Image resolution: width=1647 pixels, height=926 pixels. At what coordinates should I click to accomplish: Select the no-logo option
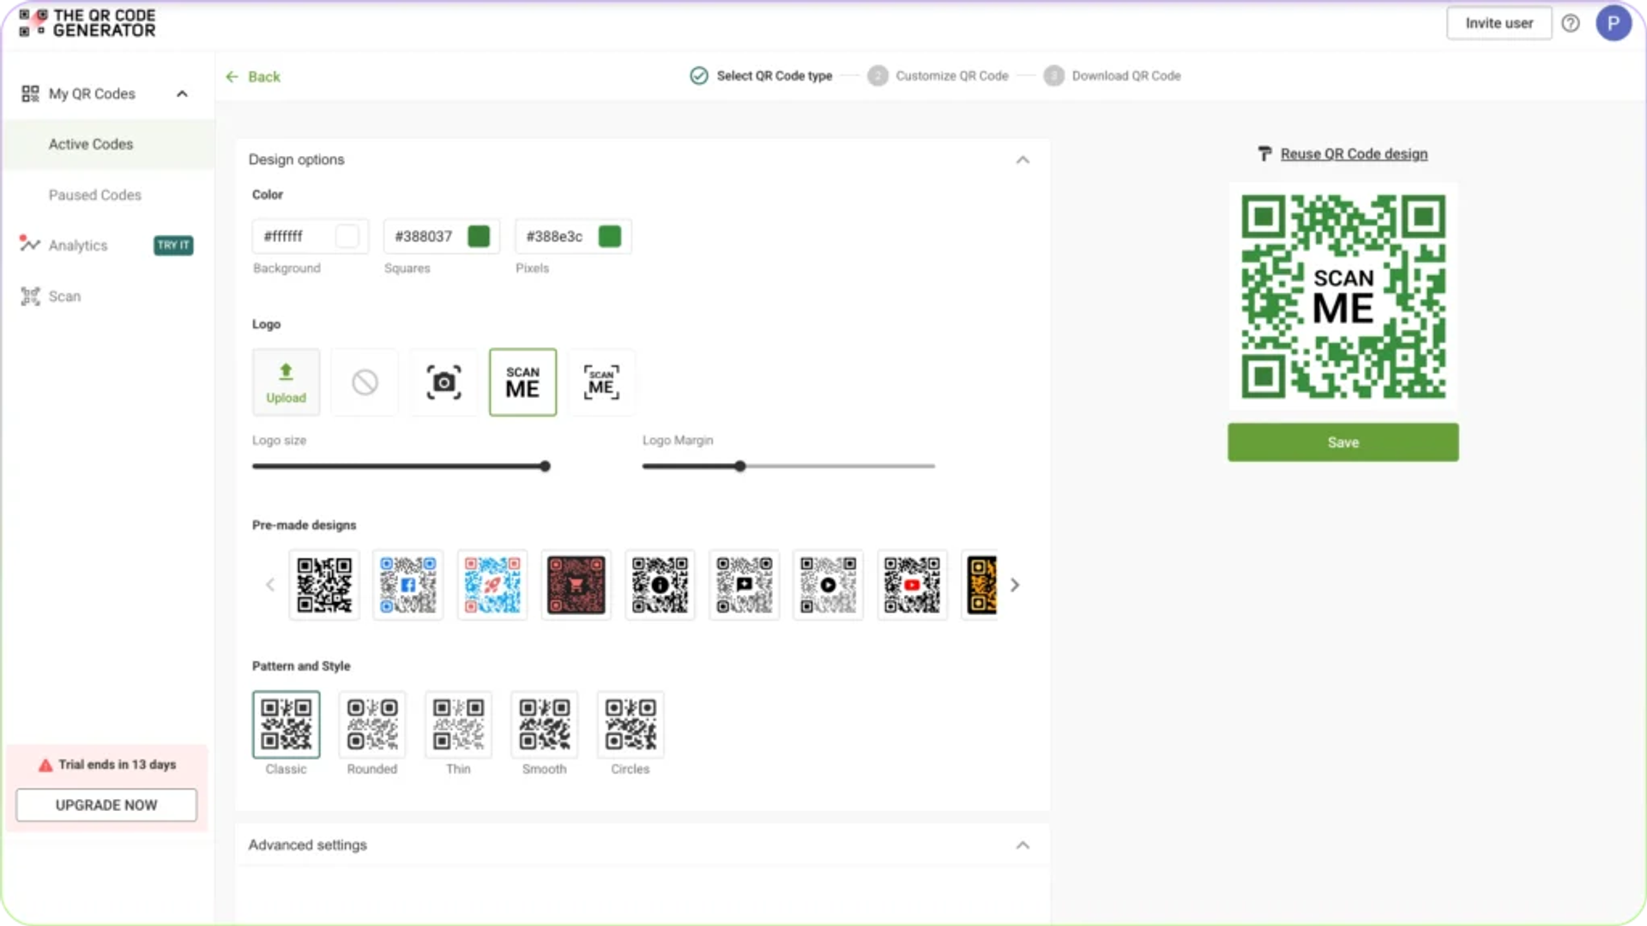(x=365, y=382)
